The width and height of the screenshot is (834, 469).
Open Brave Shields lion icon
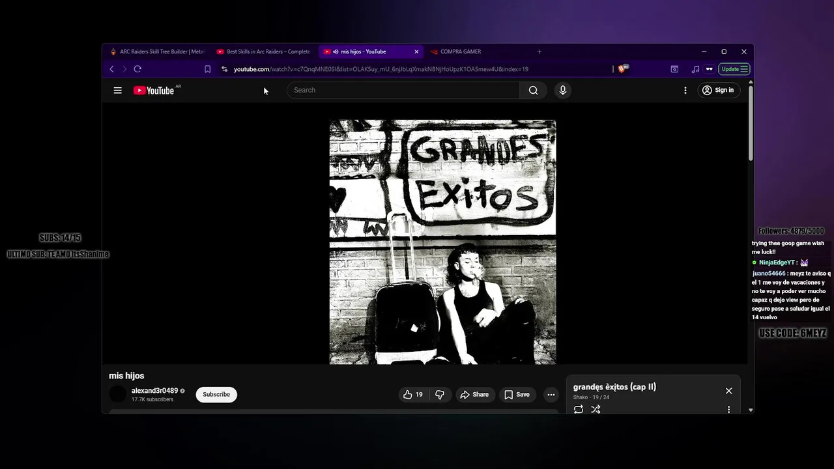point(622,68)
